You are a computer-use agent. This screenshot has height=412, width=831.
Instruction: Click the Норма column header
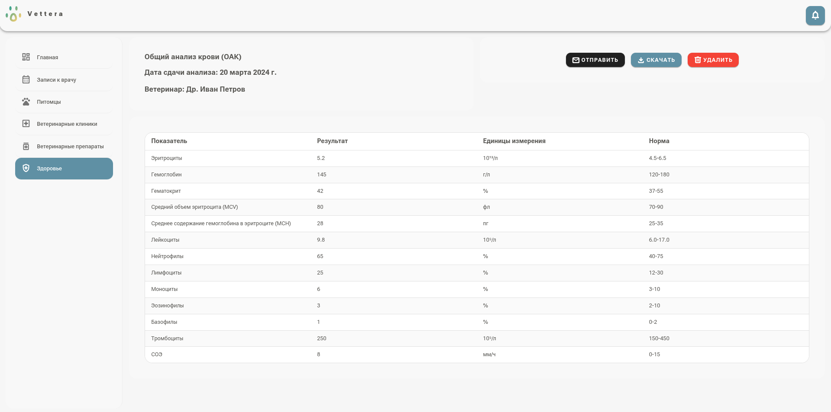(x=659, y=141)
